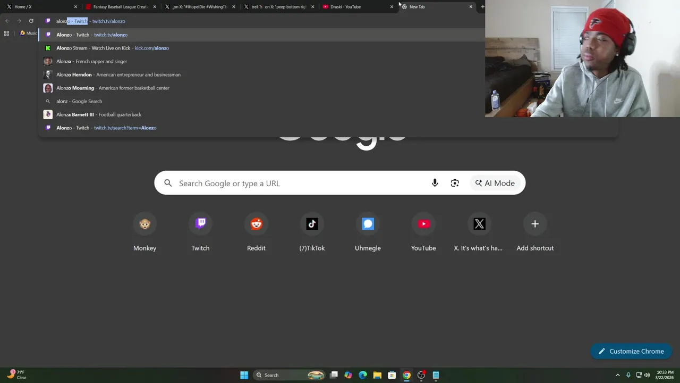Choose the Alonzo Herndon suggestion
Viewport: 680px width, 383px height.
tap(261, 74)
